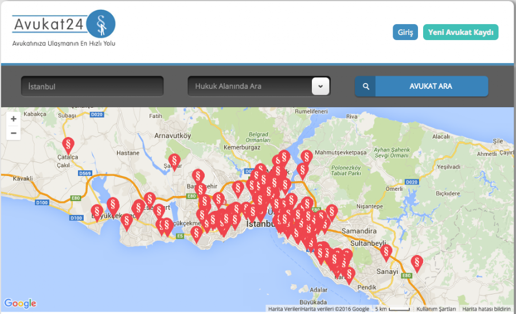Open the Google logo link

pyautogui.click(x=20, y=303)
